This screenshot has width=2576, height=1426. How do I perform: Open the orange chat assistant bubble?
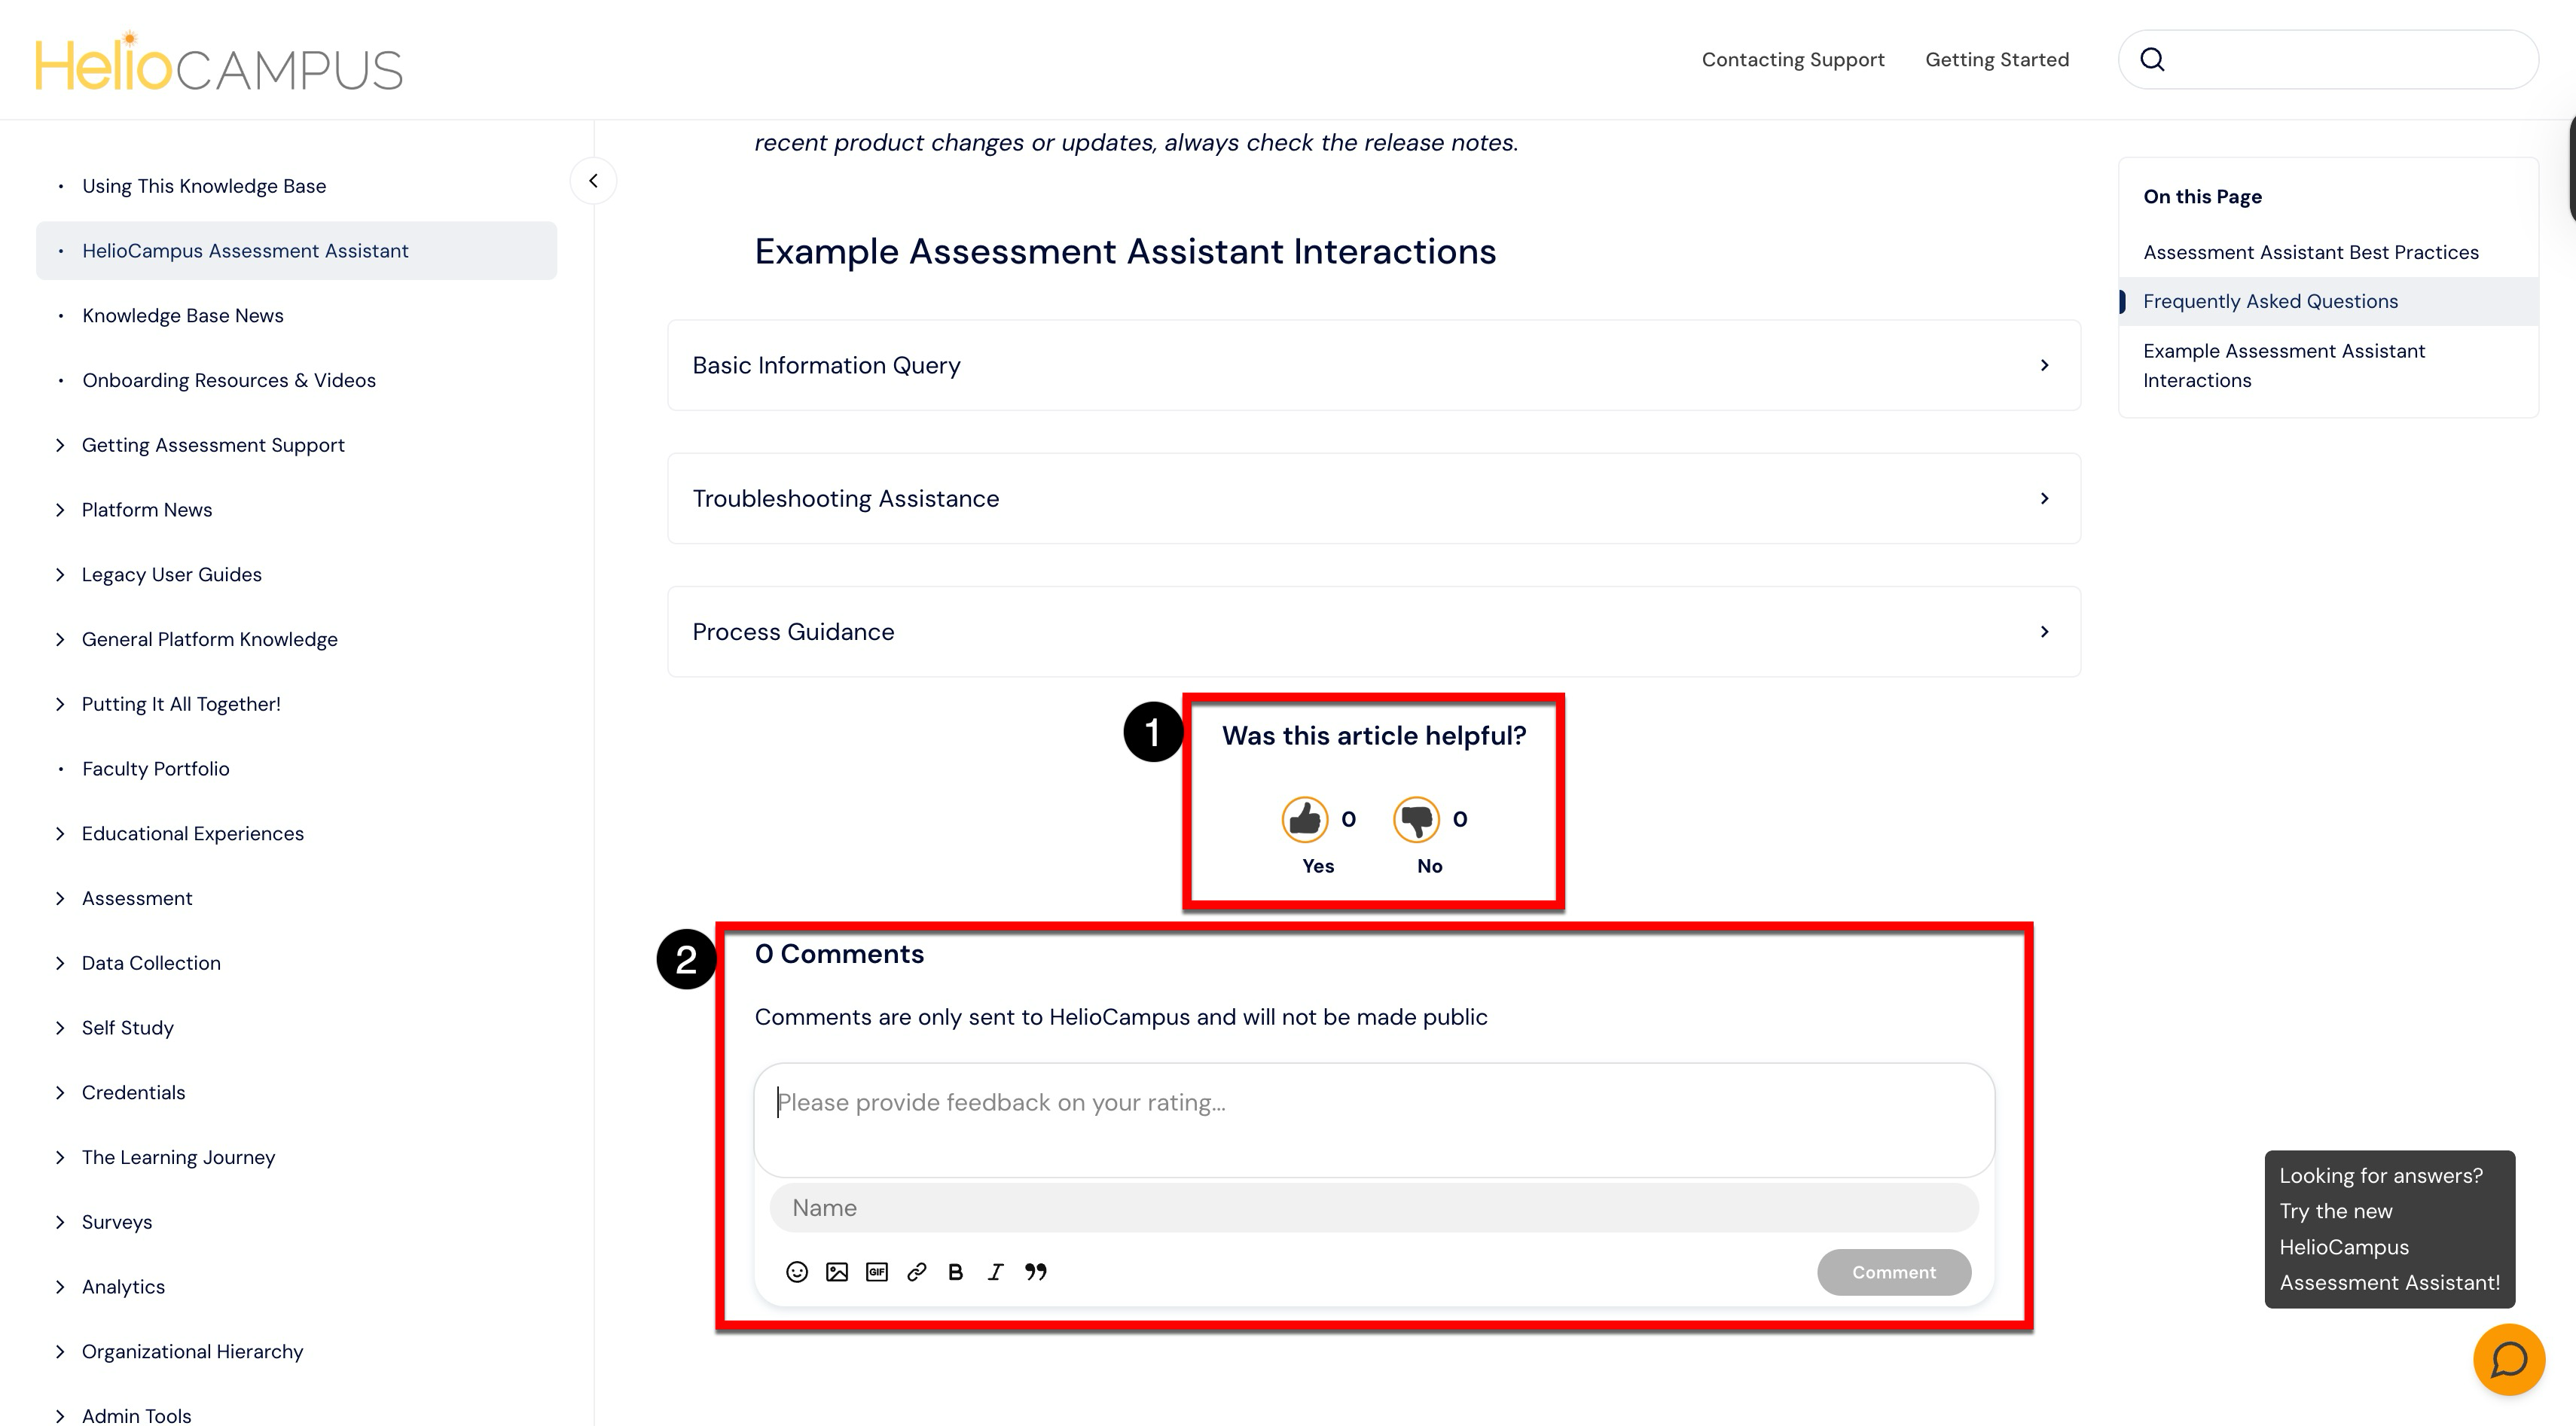point(2508,1359)
